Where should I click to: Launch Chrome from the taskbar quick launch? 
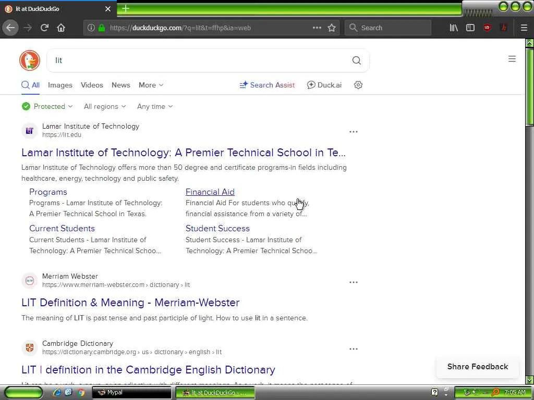[x=81, y=392]
